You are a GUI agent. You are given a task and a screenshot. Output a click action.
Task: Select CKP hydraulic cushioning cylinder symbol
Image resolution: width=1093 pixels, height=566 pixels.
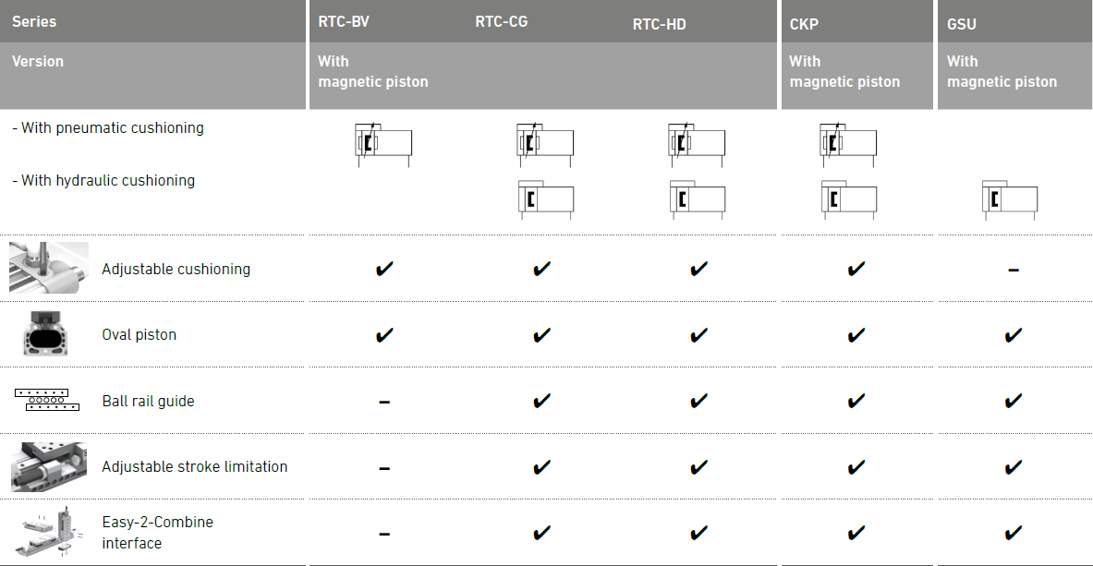[849, 199]
